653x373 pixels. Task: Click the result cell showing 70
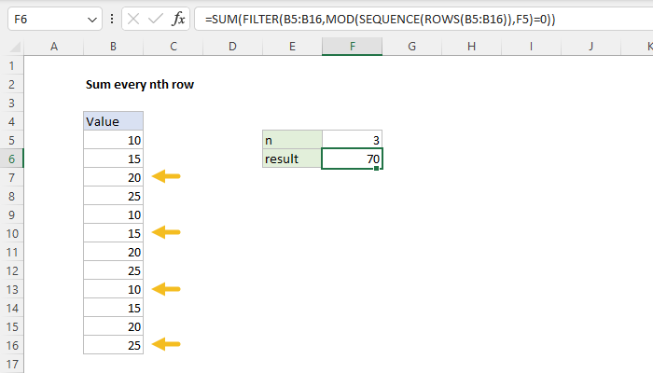(x=352, y=159)
